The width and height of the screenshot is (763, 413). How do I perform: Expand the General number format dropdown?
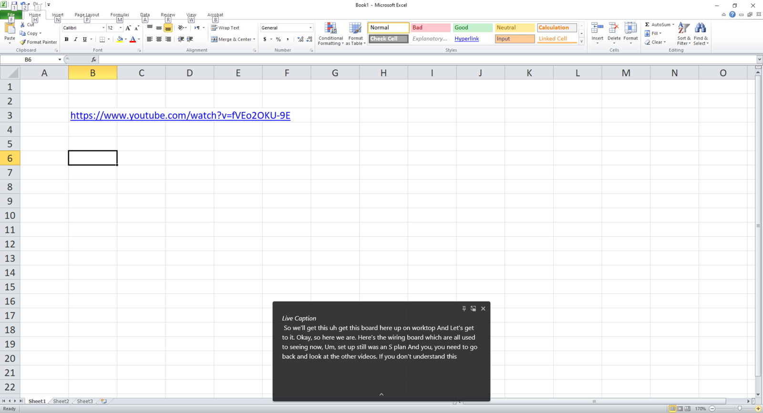tap(310, 28)
